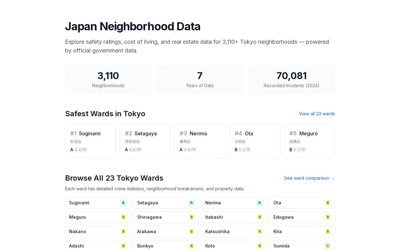Select the #3 Nerima safest ward card

(x=200, y=141)
